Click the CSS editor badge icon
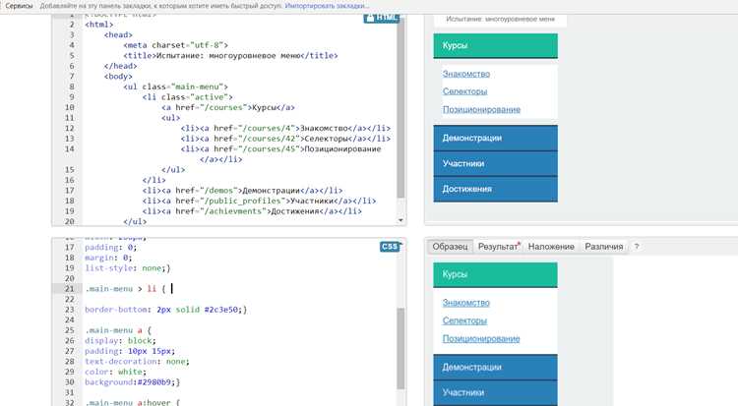The image size is (738, 406). [x=390, y=247]
